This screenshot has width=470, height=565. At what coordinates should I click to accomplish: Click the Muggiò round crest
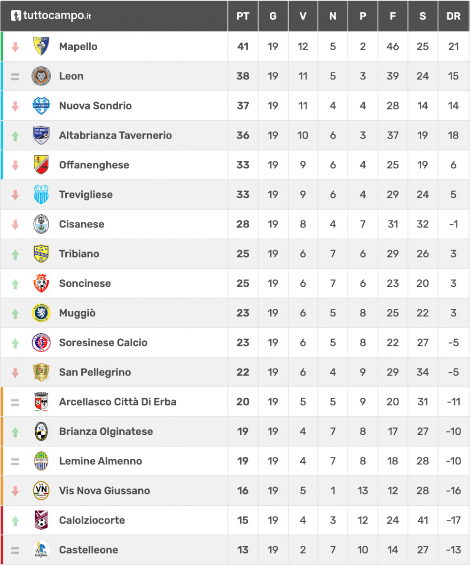point(41,313)
